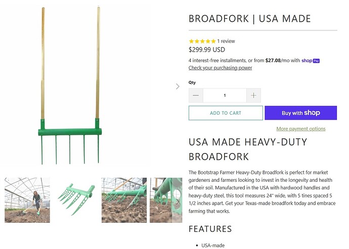Screen dimensions: 349x249
Task: Increase quantity with the plus button
Action: tap(253, 95)
